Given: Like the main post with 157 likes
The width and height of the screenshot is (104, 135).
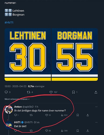Looking at the screenshot, I should click(53, 92).
